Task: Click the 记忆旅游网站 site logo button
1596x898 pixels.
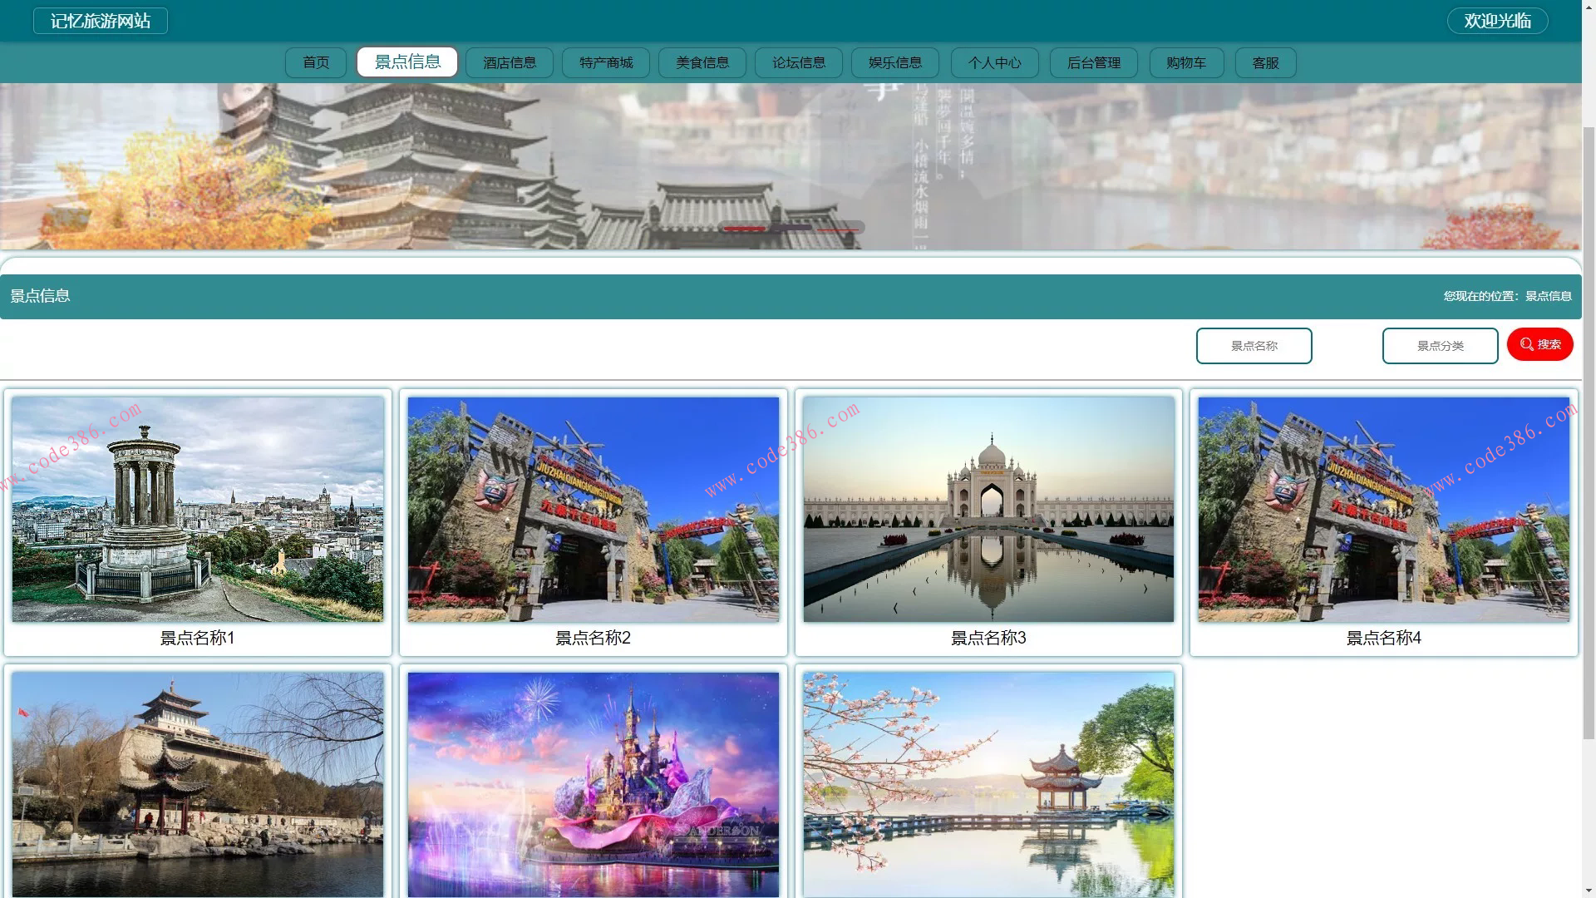Action: pyautogui.click(x=101, y=21)
